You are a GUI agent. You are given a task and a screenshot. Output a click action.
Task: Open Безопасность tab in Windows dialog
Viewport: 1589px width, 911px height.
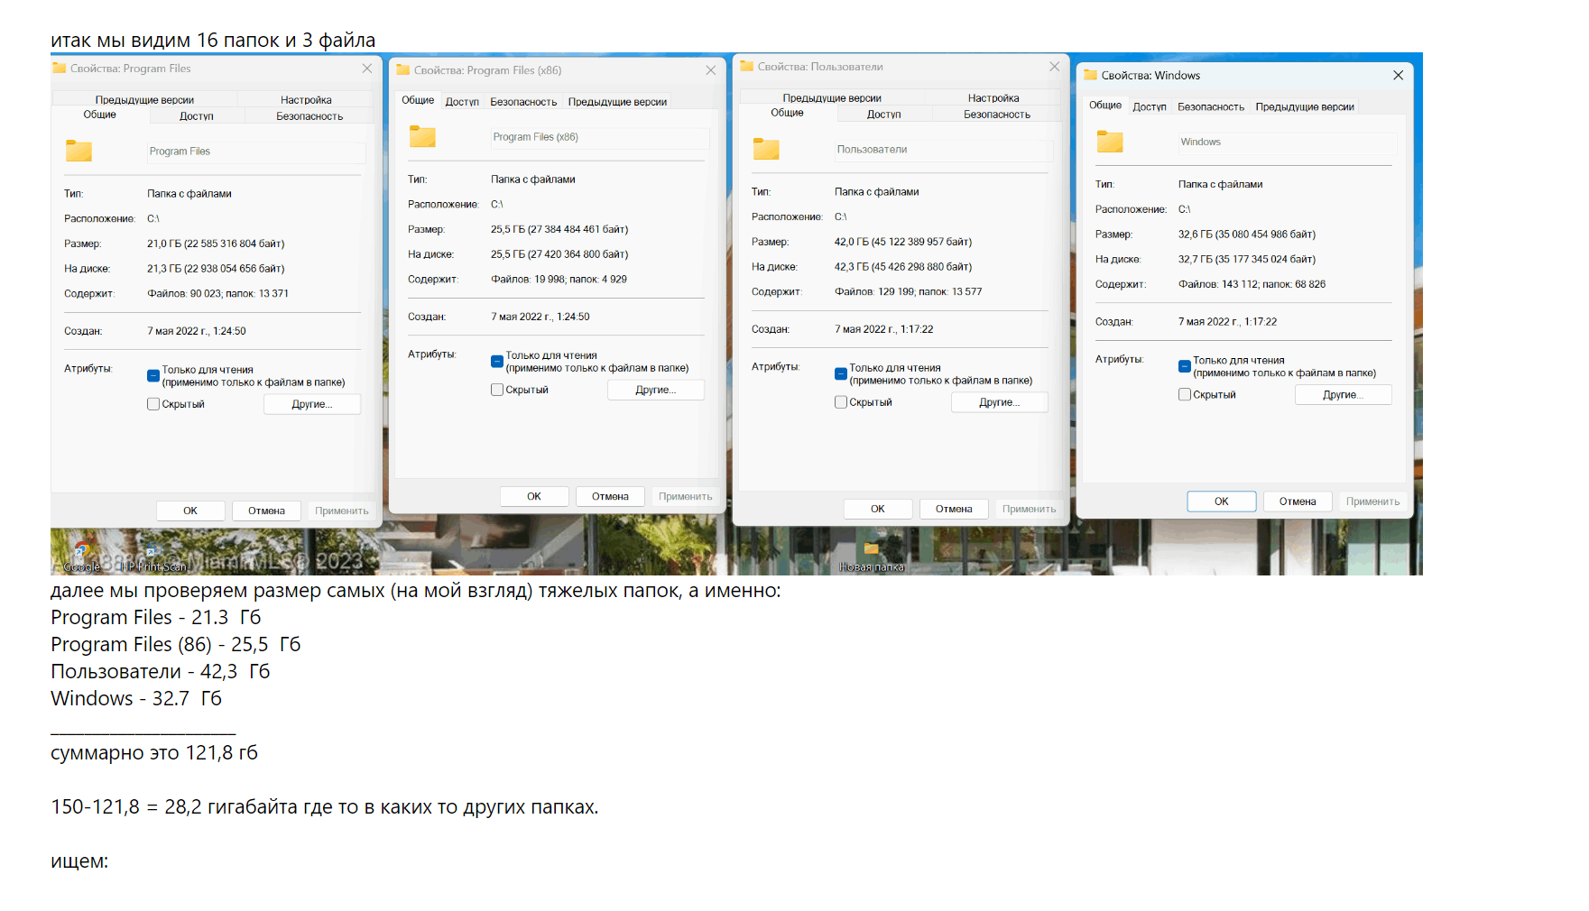(x=1211, y=106)
